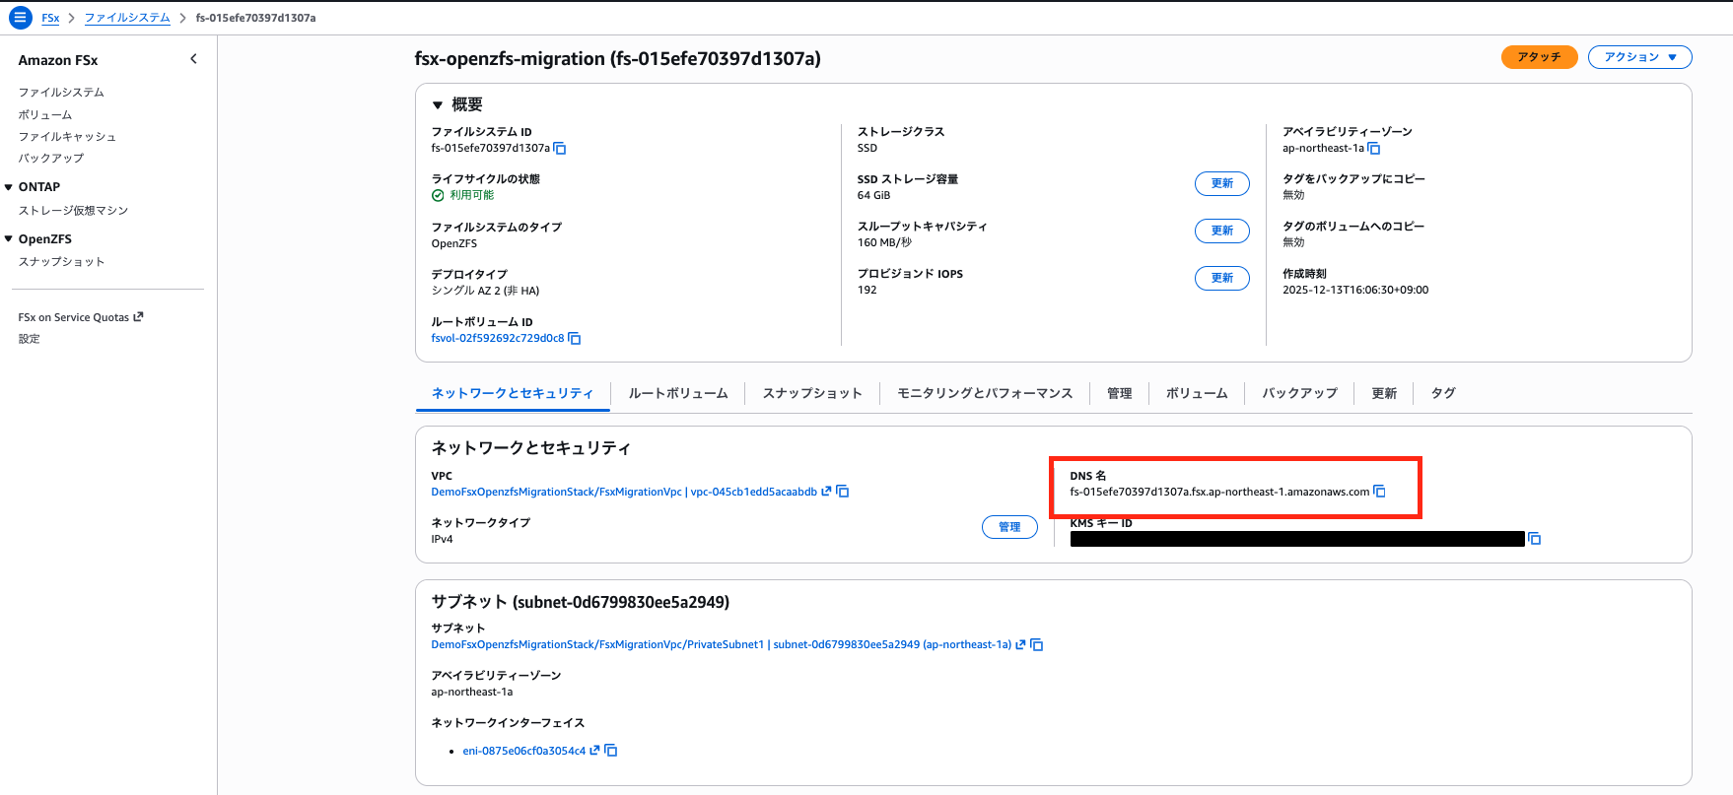Image resolution: width=1733 pixels, height=795 pixels.
Task: Click the creation time 2025-12-13T16:06:30+09:00
Action: click(x=1355, y=290)
